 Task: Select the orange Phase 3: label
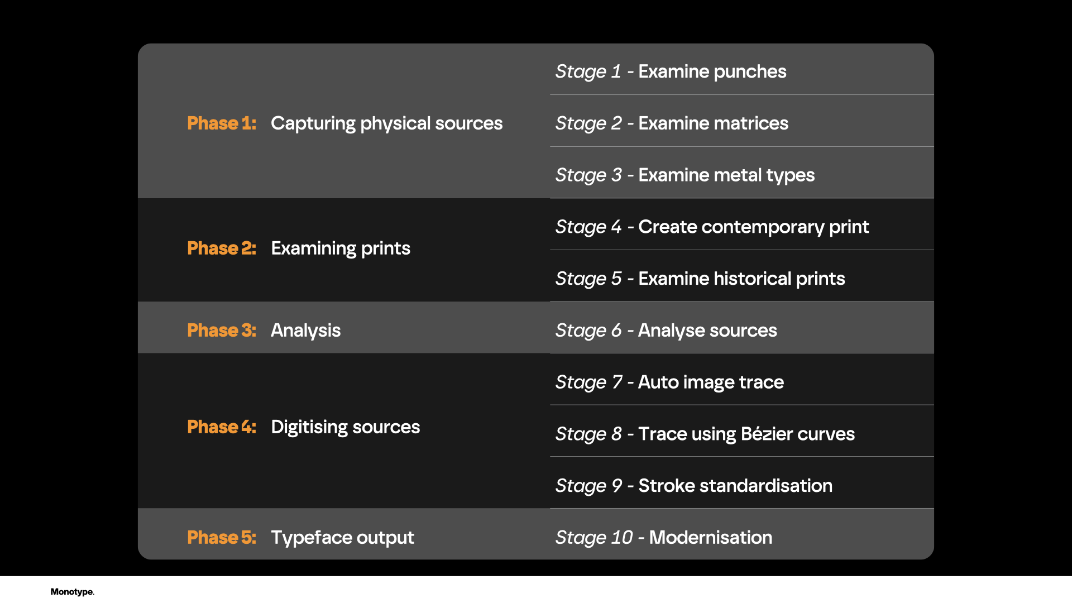(222, 330)
